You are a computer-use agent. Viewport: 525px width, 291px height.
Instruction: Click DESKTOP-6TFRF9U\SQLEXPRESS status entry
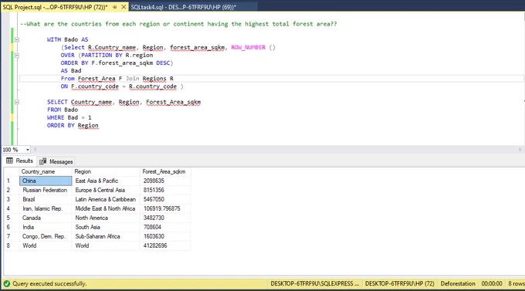pos(315,283)
